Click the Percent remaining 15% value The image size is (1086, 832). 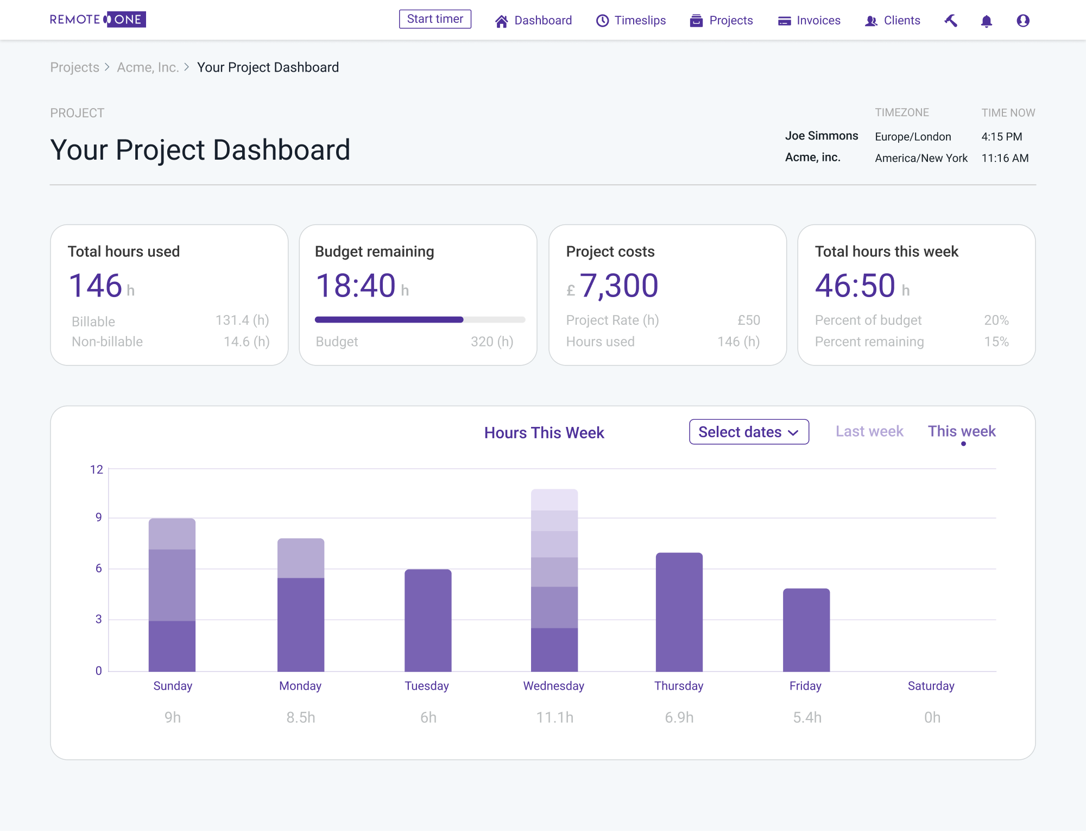pyautogui.click(x=996, y=342)
